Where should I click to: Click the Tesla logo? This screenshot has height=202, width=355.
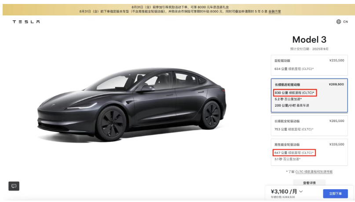point(26,22)
